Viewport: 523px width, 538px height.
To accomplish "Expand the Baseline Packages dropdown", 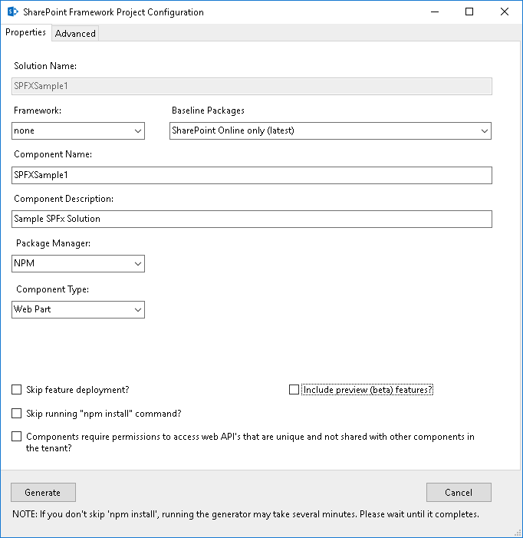I will tap(330, 131).
